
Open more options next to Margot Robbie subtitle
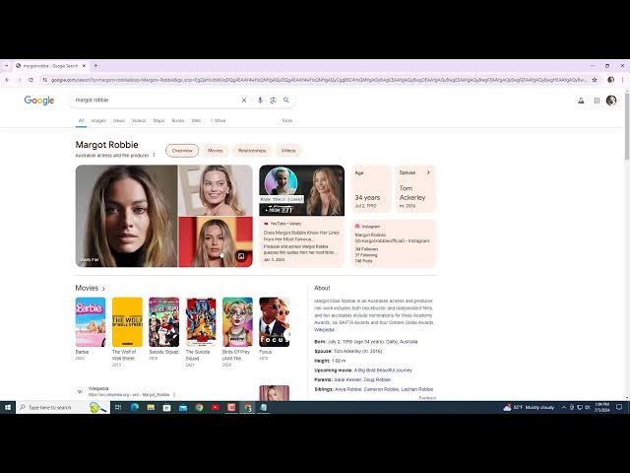(155, 155)
